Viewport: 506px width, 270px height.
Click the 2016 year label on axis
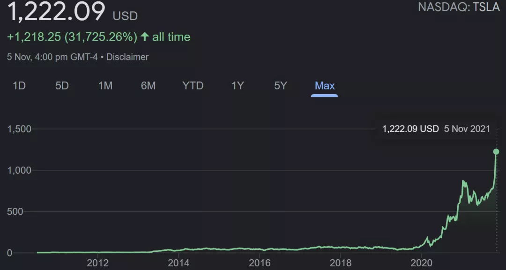(x=260, y=263)
